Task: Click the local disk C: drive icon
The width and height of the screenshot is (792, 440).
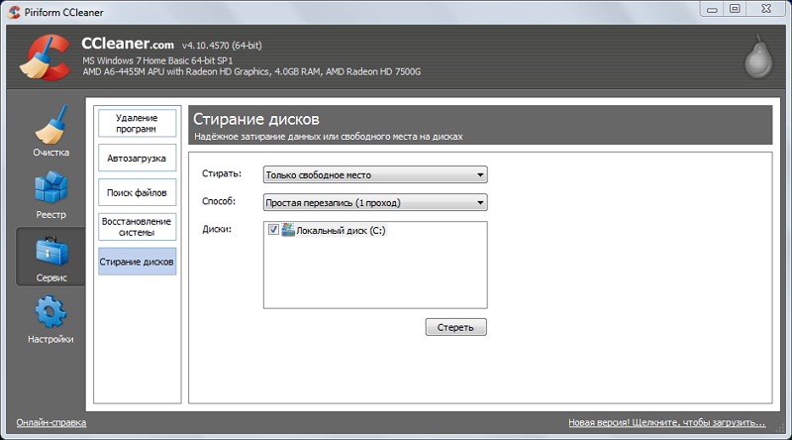Action: click(289, 230)
